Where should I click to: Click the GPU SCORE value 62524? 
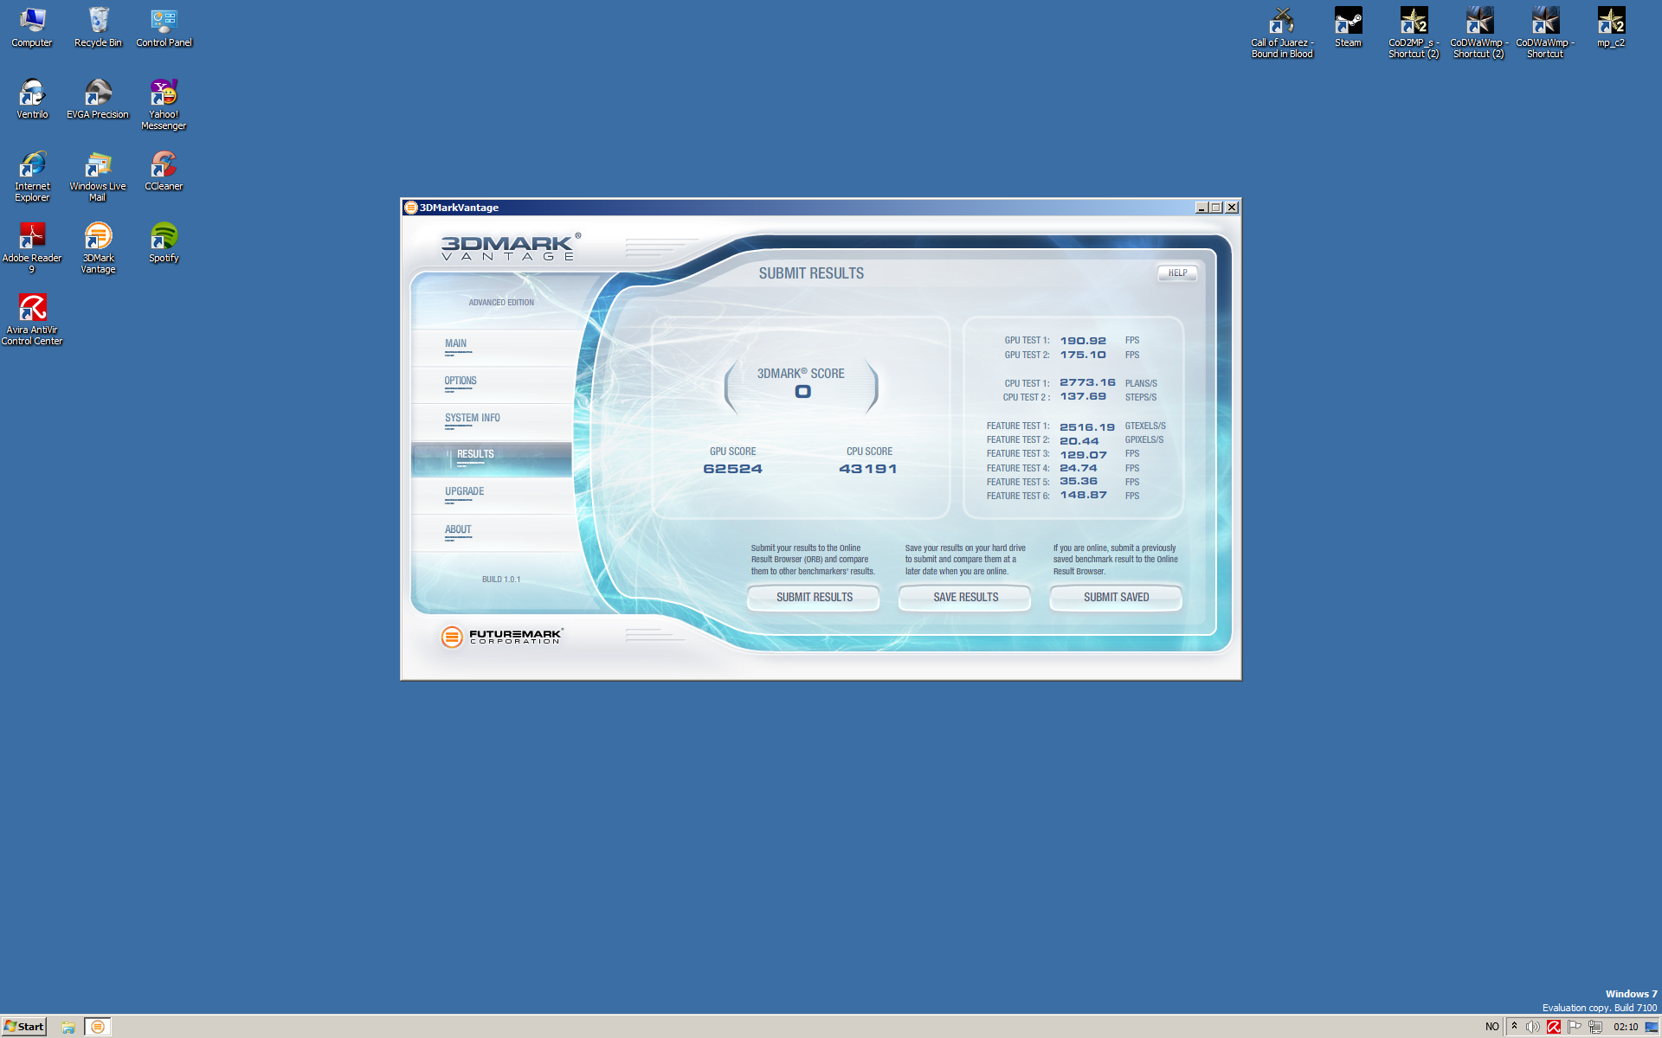click(732, 469)
